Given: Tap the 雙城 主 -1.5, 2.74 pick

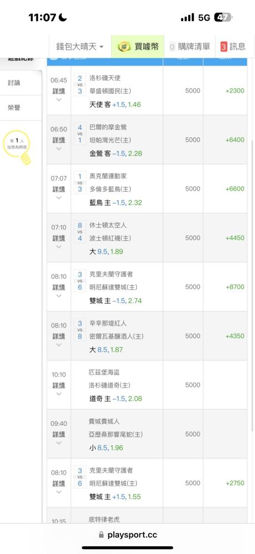Looking at the screenshot, I should pos(116,301).
